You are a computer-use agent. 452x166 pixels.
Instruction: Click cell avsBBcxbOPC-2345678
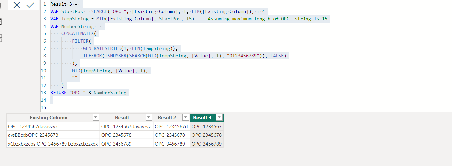(53, 135)
